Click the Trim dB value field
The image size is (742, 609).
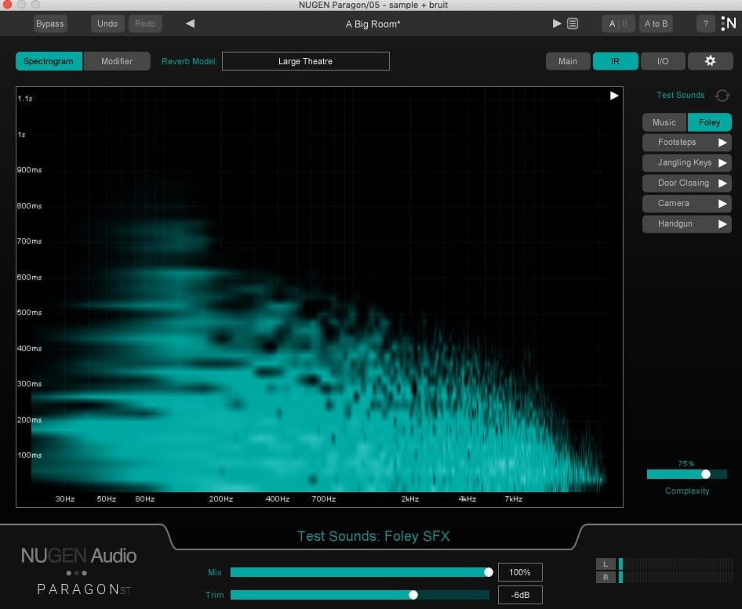[520, 595]
